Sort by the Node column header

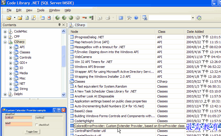[112, 32]
